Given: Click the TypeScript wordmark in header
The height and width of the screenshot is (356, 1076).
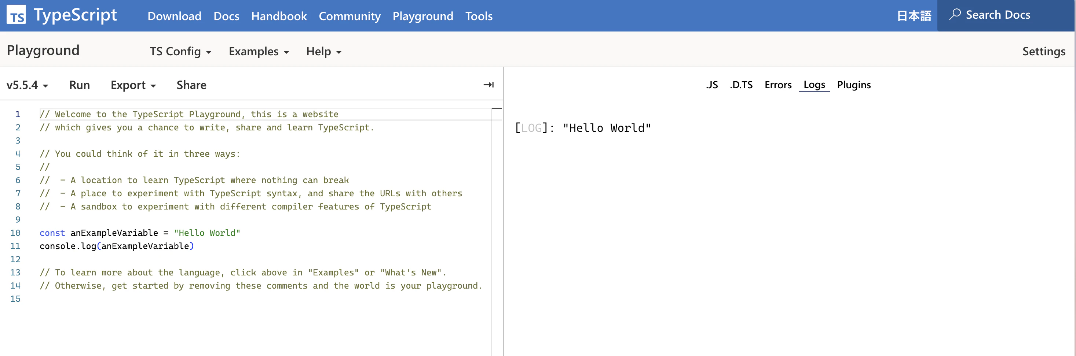Looking at the screenshot, I should [75, 15].
